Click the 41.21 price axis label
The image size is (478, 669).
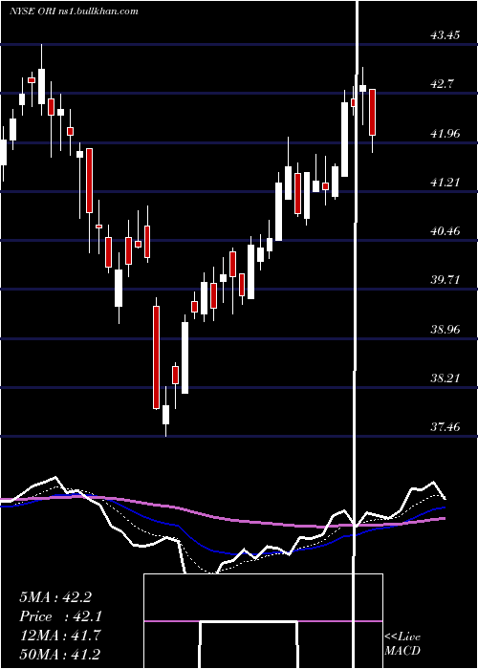pos(445,183)
